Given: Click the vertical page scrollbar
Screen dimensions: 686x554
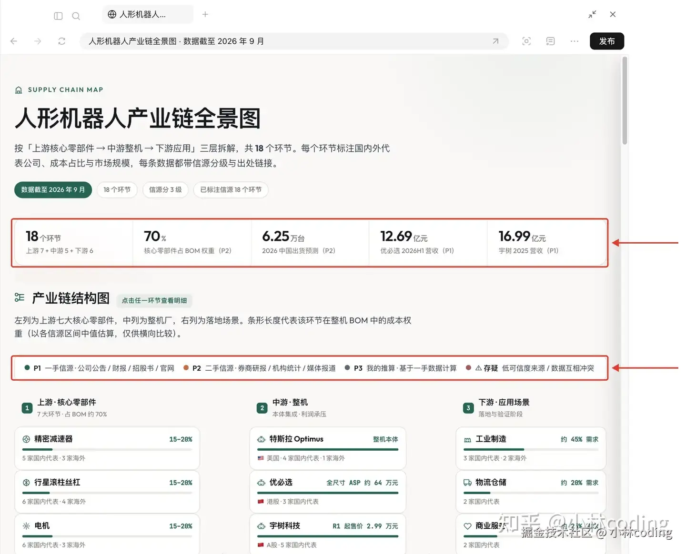Looking at the screenshot, I should coord(625,101).
